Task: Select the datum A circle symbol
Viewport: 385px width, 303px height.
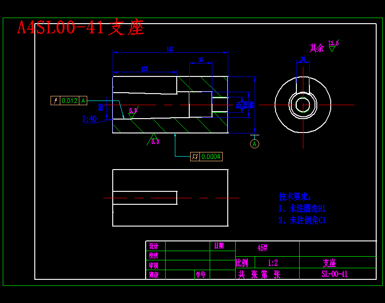Action: tap(255, 144)
